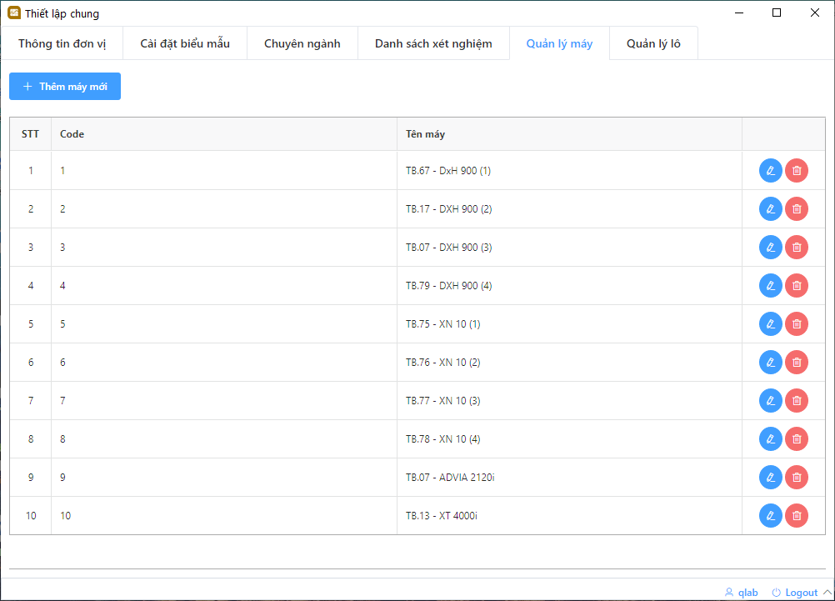Edit machine TB.76 - XN 10 (2)
Image resolution: width=835 pixels, height=601 pixels.
coord(770,363)
